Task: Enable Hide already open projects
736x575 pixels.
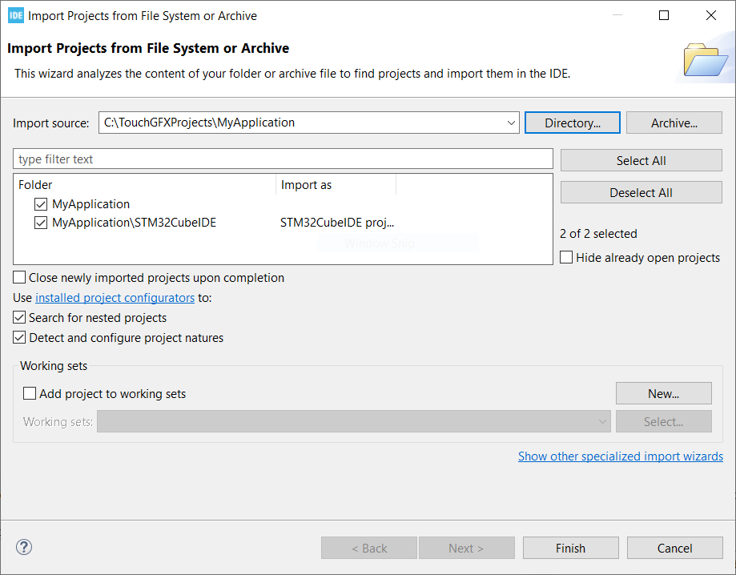Action: [x=566, y=257]
